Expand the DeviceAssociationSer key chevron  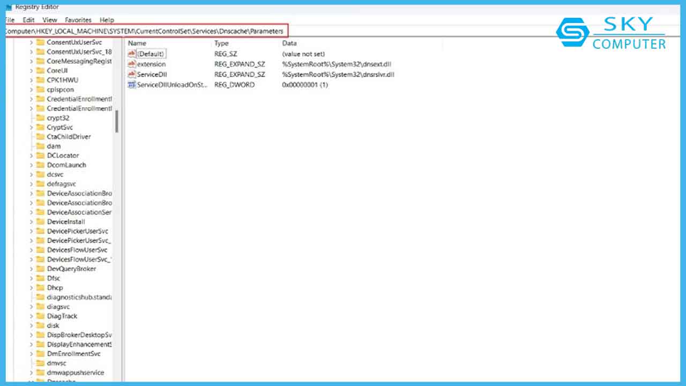pyautogui.click(x=31, y=212)
